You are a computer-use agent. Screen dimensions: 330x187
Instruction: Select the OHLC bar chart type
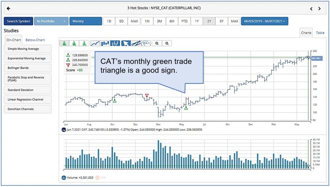(x=115, y=44)
